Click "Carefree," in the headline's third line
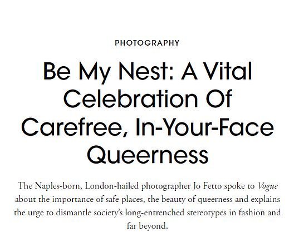 pyautogui.click(x=75, y=127)
